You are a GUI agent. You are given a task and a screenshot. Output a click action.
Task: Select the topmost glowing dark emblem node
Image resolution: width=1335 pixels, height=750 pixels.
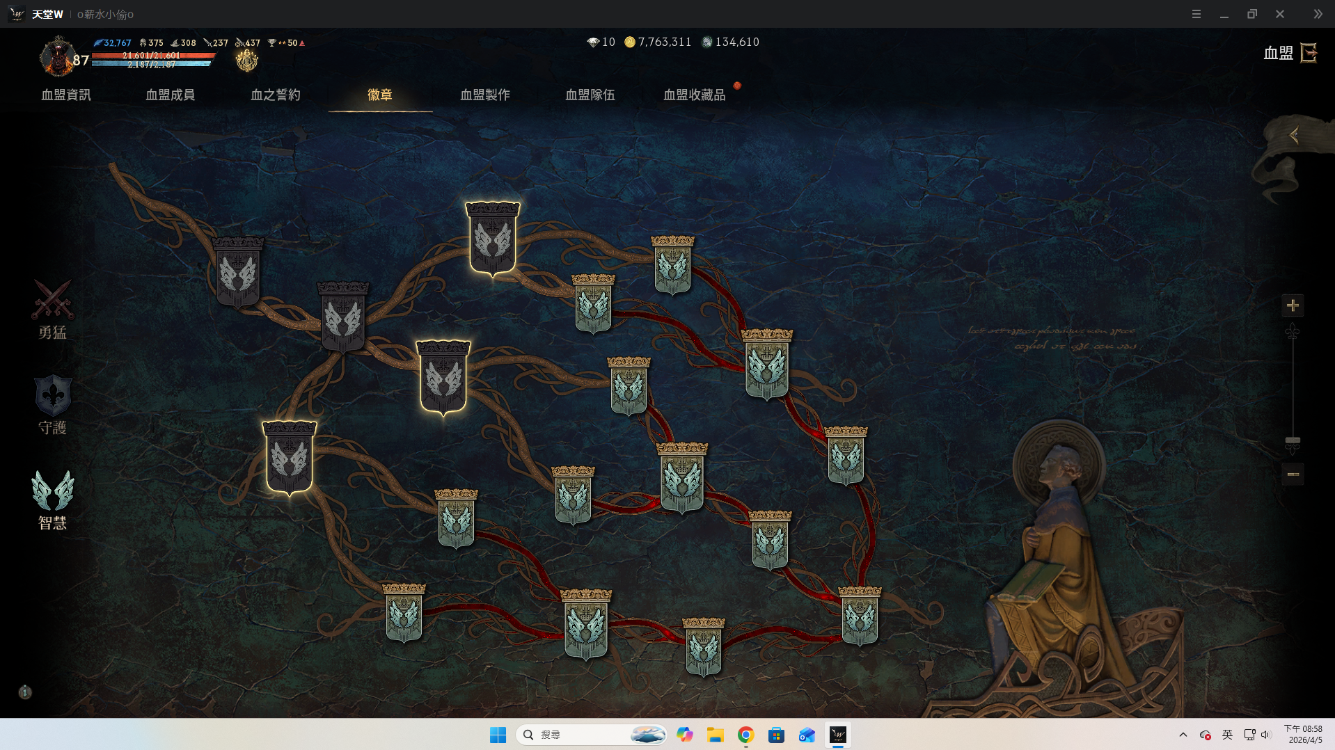pos(492,239)
